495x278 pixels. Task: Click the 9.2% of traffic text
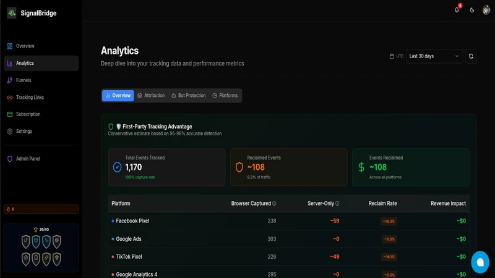tap(259, 177)
